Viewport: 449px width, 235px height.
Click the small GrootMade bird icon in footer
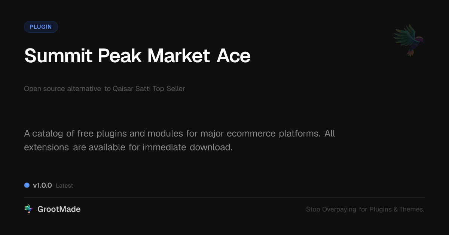pyautogui.click(x=28, y=209)
